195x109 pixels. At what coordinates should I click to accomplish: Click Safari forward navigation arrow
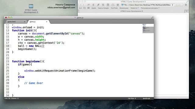[x=84, y=5]
